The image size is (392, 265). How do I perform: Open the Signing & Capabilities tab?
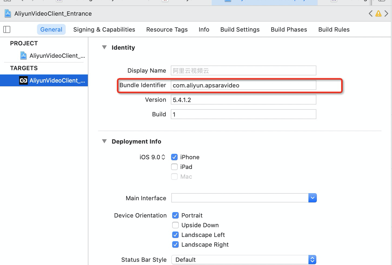point(104,29)
